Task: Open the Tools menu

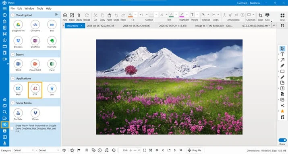Action: 40,8
